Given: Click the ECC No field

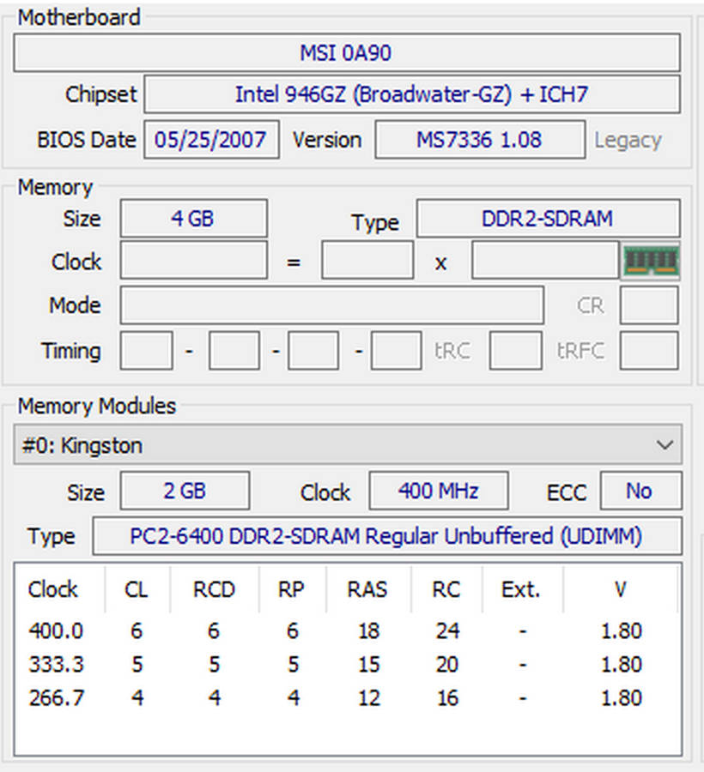Looking at the screenshot, I should click(x=640, y=491).
